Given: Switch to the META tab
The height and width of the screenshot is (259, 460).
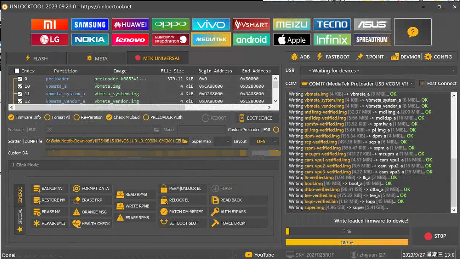Looking at the screenshot, I should (x=97, y=58).
